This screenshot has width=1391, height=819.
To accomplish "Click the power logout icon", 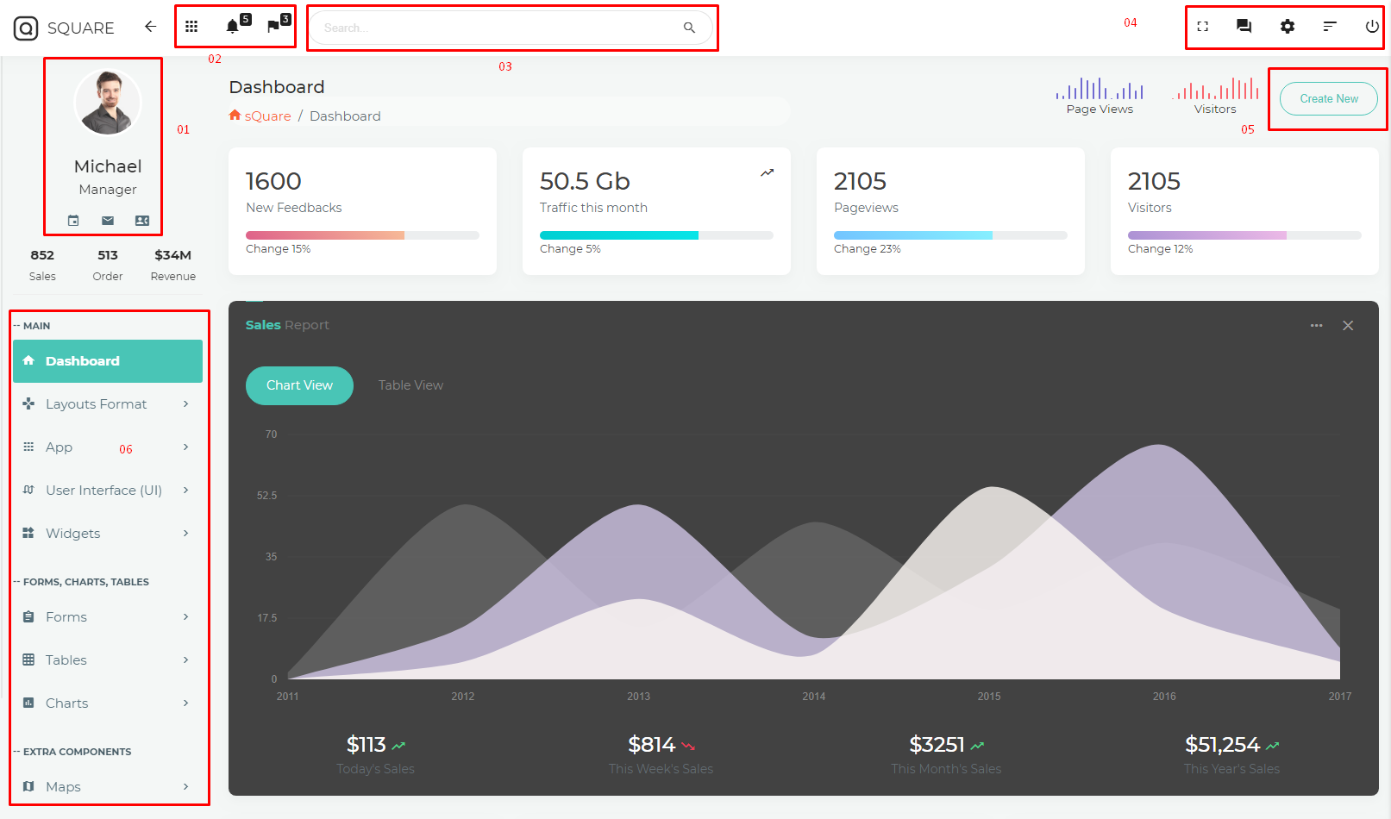I will pyautogui.click(x=1371, y=27).
